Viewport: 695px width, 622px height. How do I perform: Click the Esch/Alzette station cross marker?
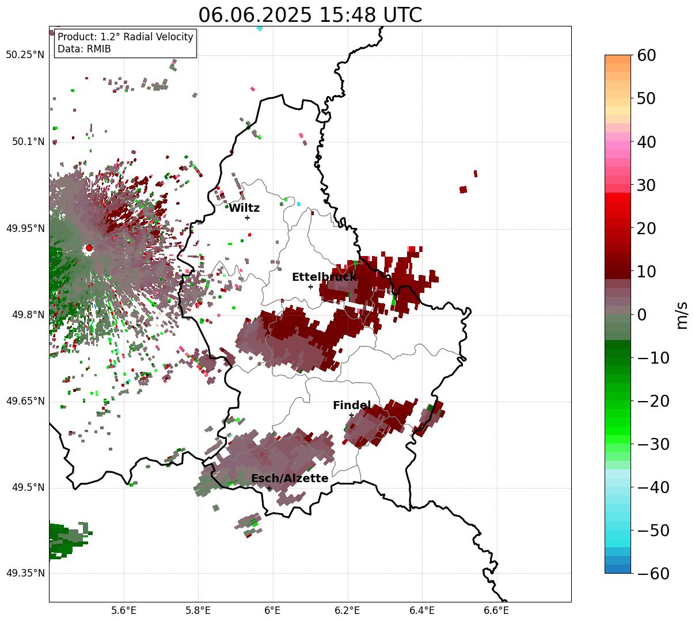click(x=269, y=488)
